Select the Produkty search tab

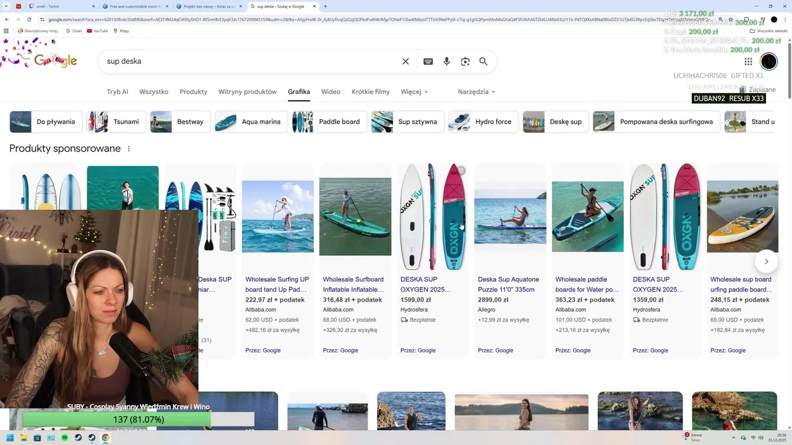193,91
